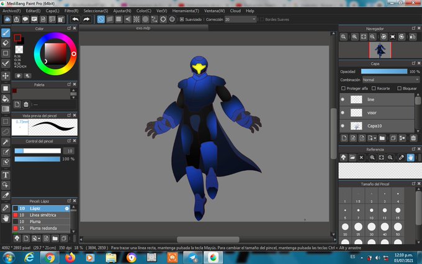
Task: Select the line layer
Action: point(377,99)
